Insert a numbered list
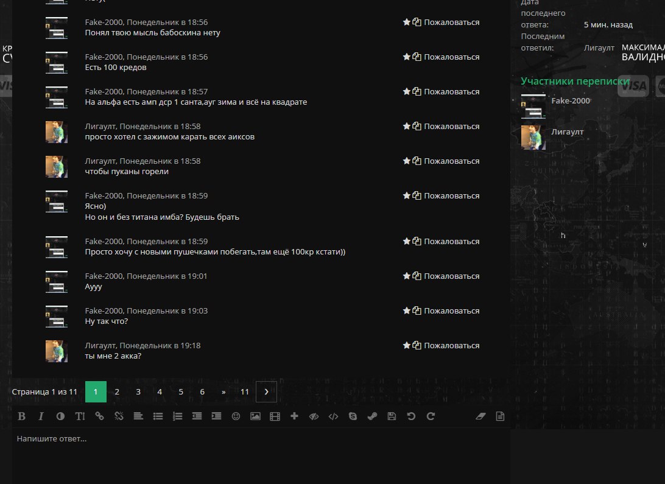 (x=178, y=416)
